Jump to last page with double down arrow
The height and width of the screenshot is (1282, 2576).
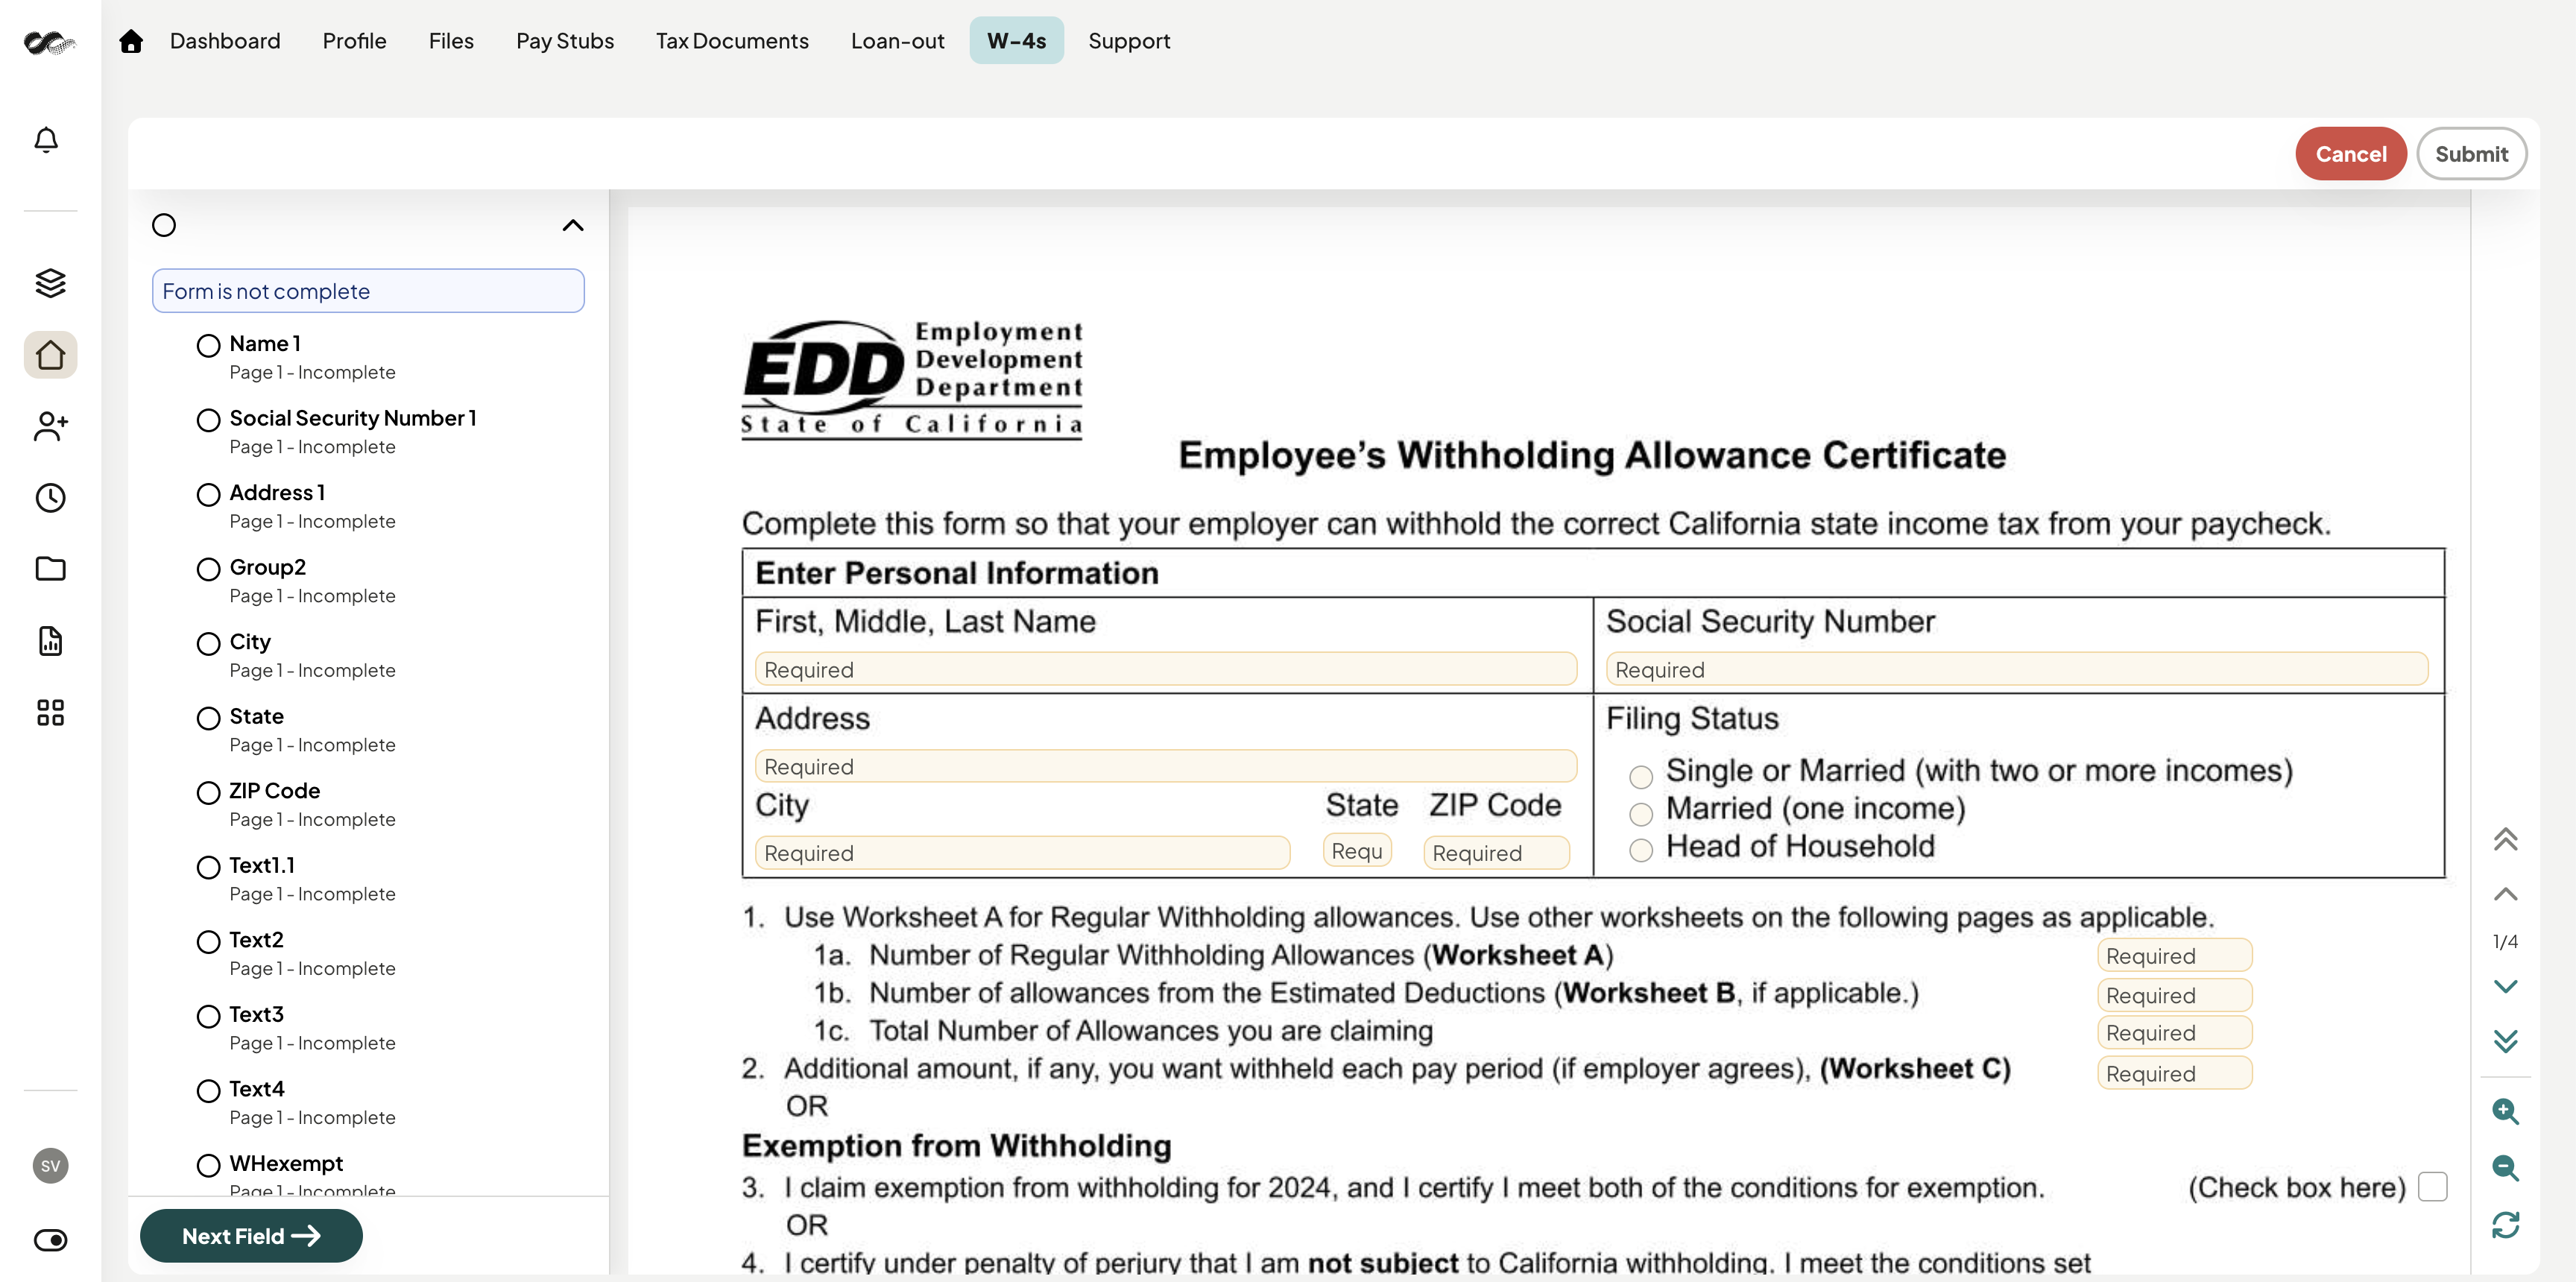(x=2505, y=1041)
